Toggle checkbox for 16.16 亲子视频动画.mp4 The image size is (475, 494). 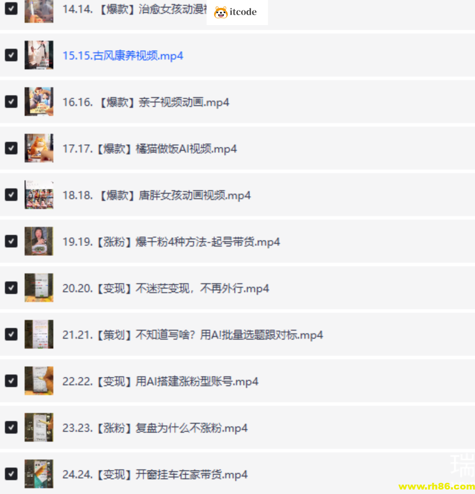coord(11,102)
